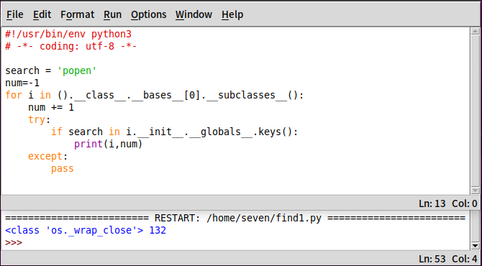Click the 'except:' keyword line

tap(47, 156)
